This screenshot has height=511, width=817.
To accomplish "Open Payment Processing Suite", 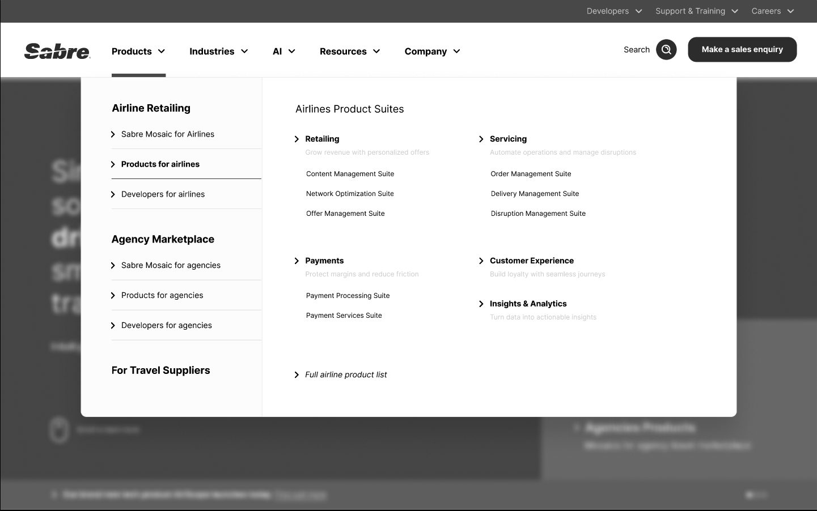I will [x=348, y=296].
